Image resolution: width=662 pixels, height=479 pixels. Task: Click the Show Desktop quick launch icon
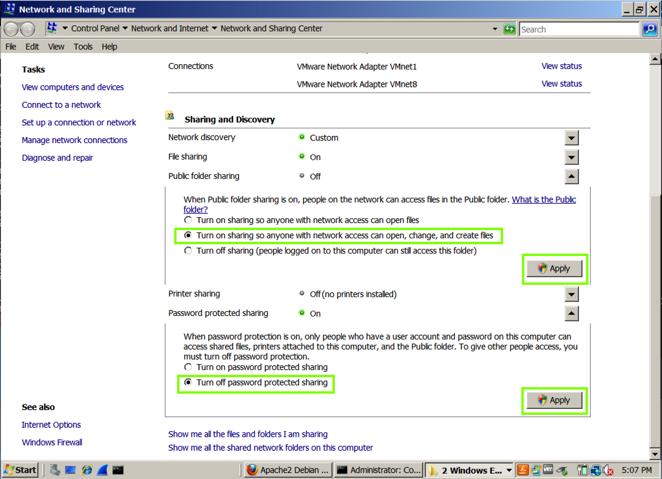(71, 470)
